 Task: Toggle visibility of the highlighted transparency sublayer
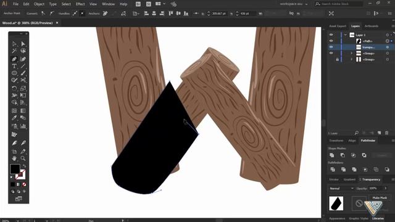(x=331, y=47)
